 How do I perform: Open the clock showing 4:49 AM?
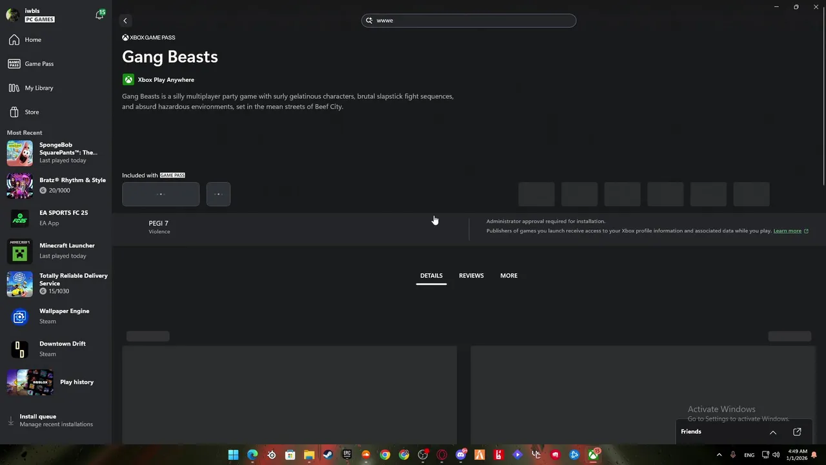797,455
